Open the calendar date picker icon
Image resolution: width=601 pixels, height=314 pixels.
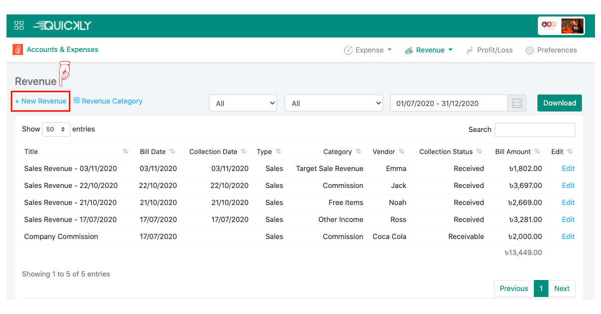point(517,103)
